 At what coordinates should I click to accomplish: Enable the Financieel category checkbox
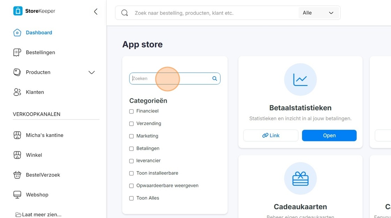pos(131,111)
